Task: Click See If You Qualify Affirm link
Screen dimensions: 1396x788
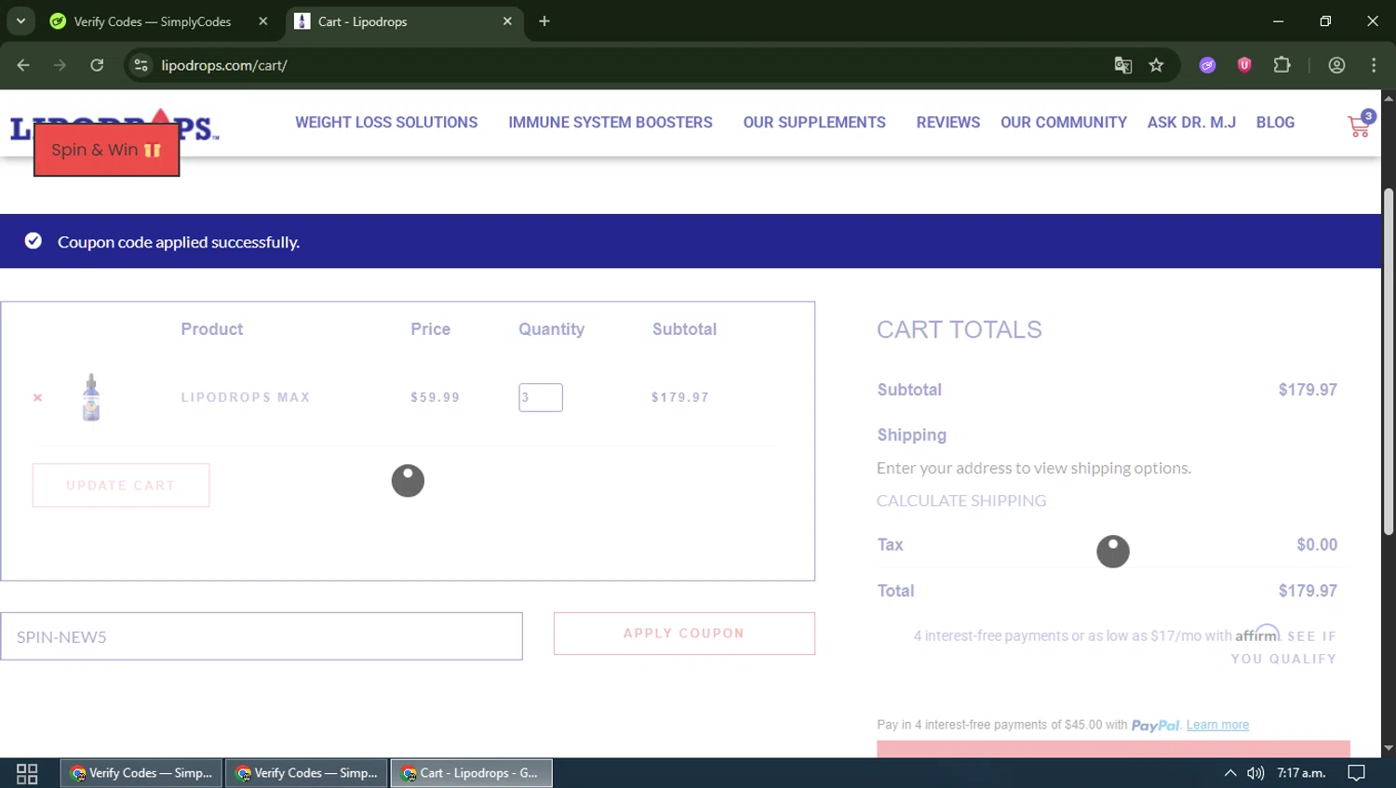Action: point(1284,648)
